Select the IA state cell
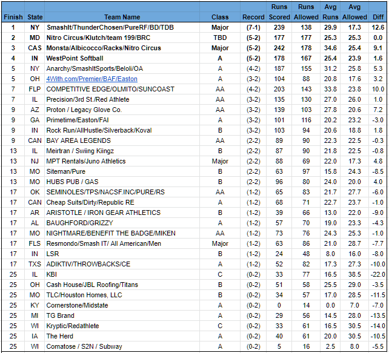This screenshot has width=389, height=353. coord(35,336)
